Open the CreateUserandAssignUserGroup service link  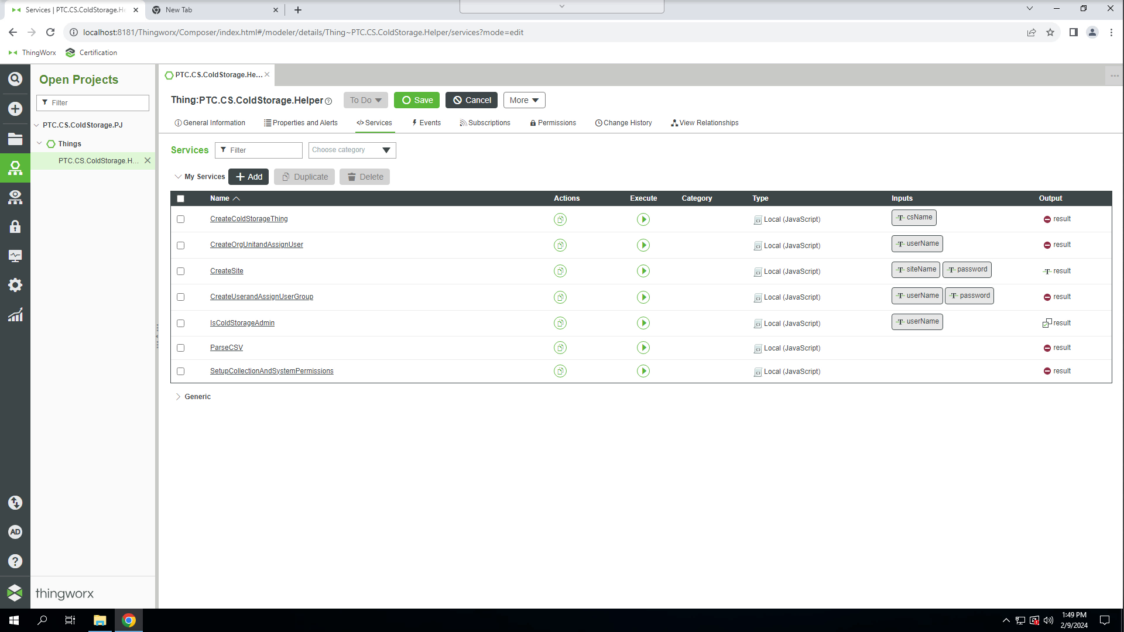[262, 297]
